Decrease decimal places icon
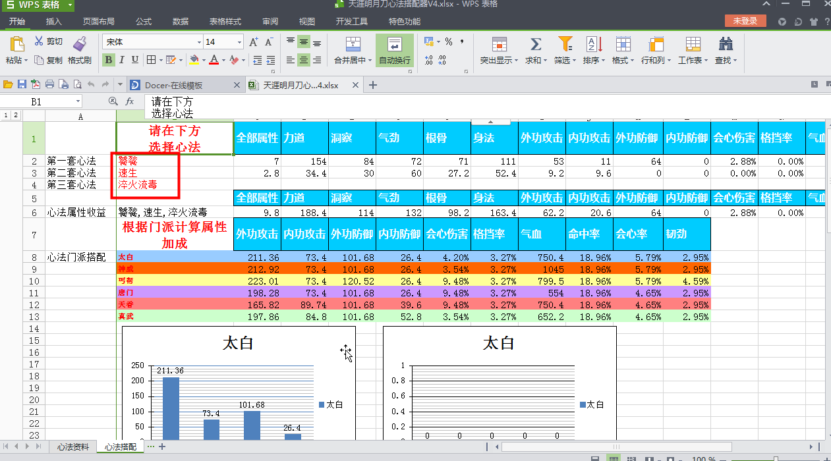This screenshot has width=831, height=461. click(442, 60)
